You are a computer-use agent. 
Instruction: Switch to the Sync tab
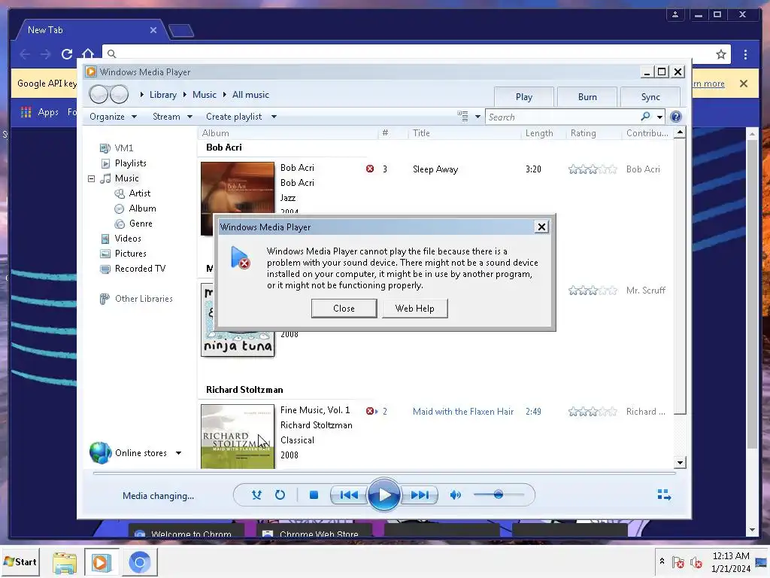[x=650, y=97]
